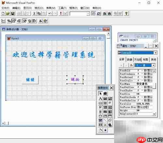Click the Open file toolbar icon
Viewport: 163px width, 143px height.
click(8, 14)
